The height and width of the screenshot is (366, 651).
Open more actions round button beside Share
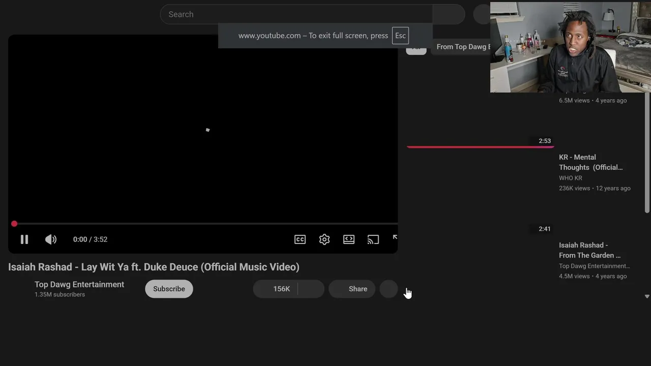coord(389,289)
